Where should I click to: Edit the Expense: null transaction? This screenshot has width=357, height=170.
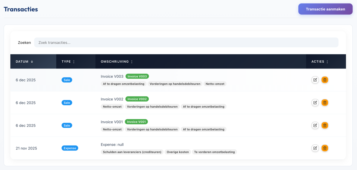point(315,148)
